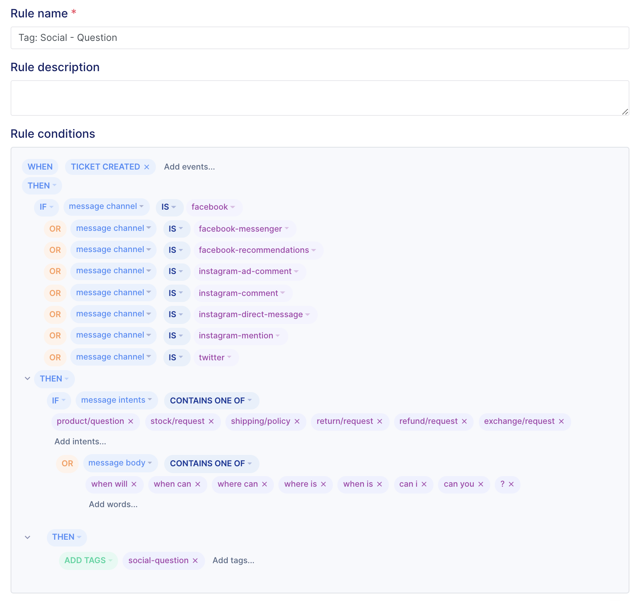Delete the 'can i' keyword
Screen dimensions: 640x601
click(424, 484)
